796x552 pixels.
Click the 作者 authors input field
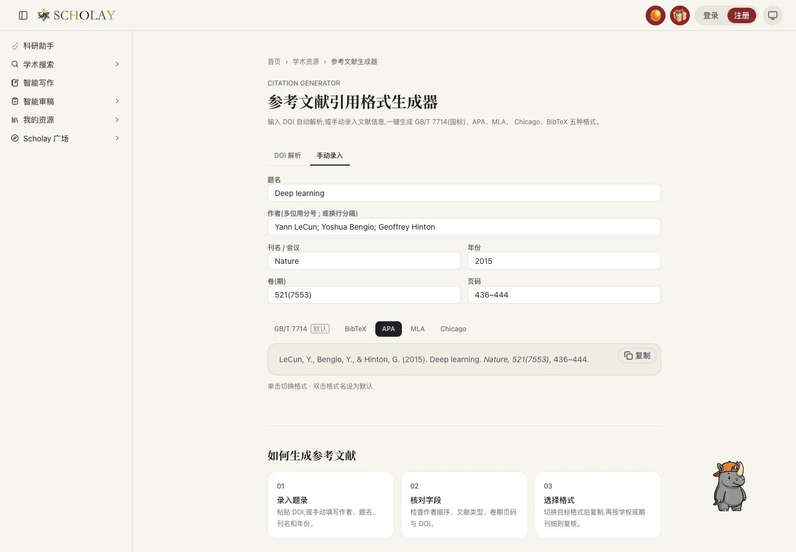tap(464, 227)
